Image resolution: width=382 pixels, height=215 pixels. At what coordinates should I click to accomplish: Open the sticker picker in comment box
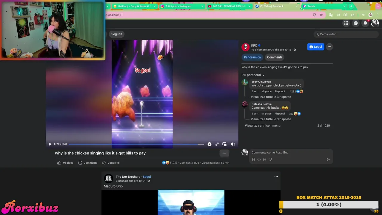click(270, 159)
